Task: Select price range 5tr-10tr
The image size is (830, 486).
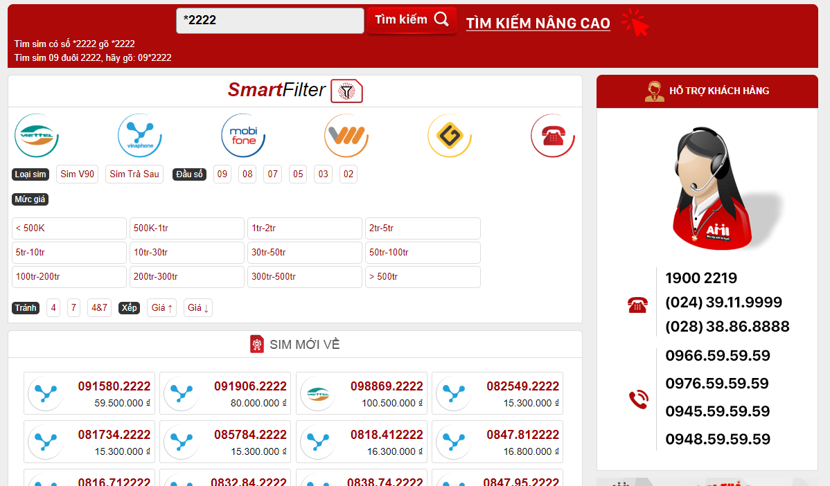Action: pyautogui.click(x=69, y=253)
